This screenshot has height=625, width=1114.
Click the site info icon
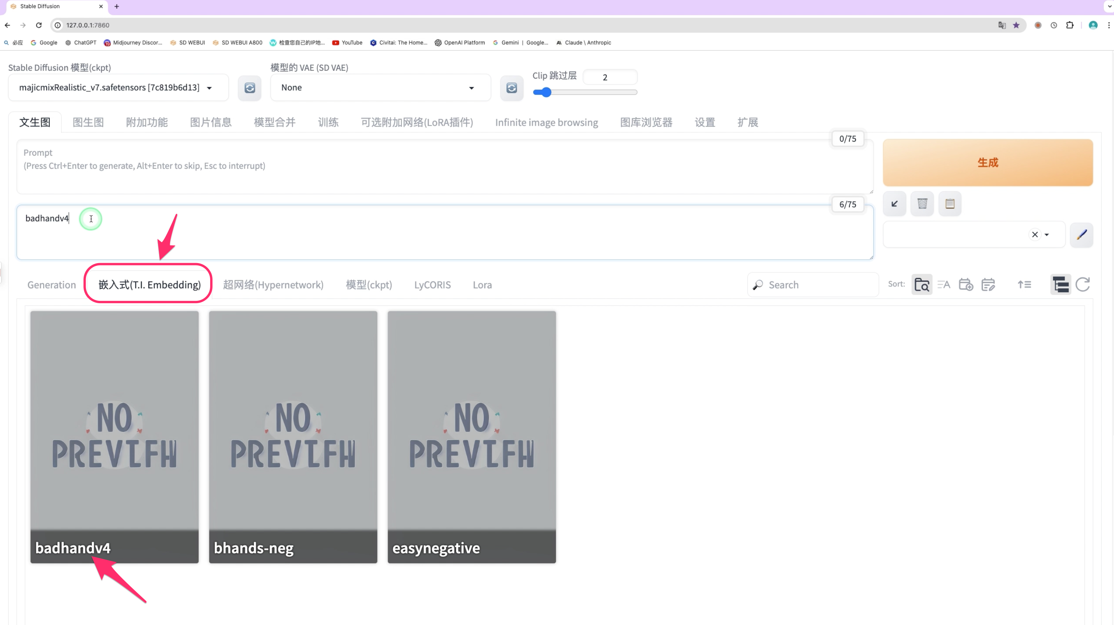57,25
